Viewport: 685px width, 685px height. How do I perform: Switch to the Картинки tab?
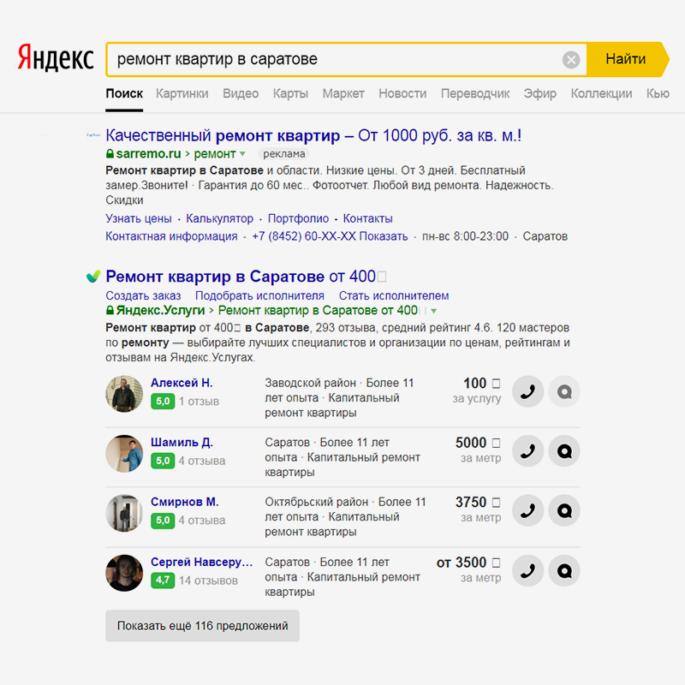(x=182, y=93)
